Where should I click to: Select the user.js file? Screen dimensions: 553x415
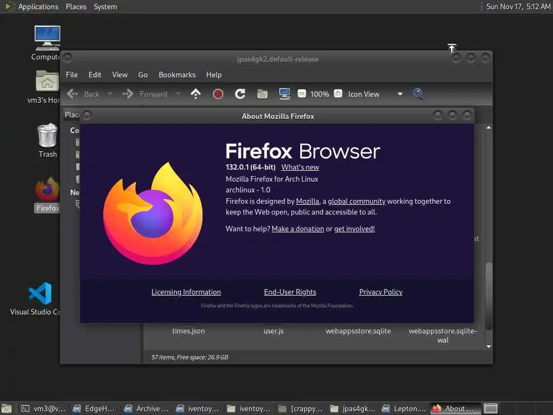(x=273, y=331)
